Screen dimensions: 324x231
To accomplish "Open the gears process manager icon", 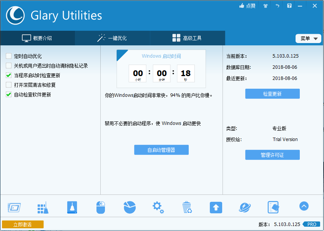I will 158,208.
